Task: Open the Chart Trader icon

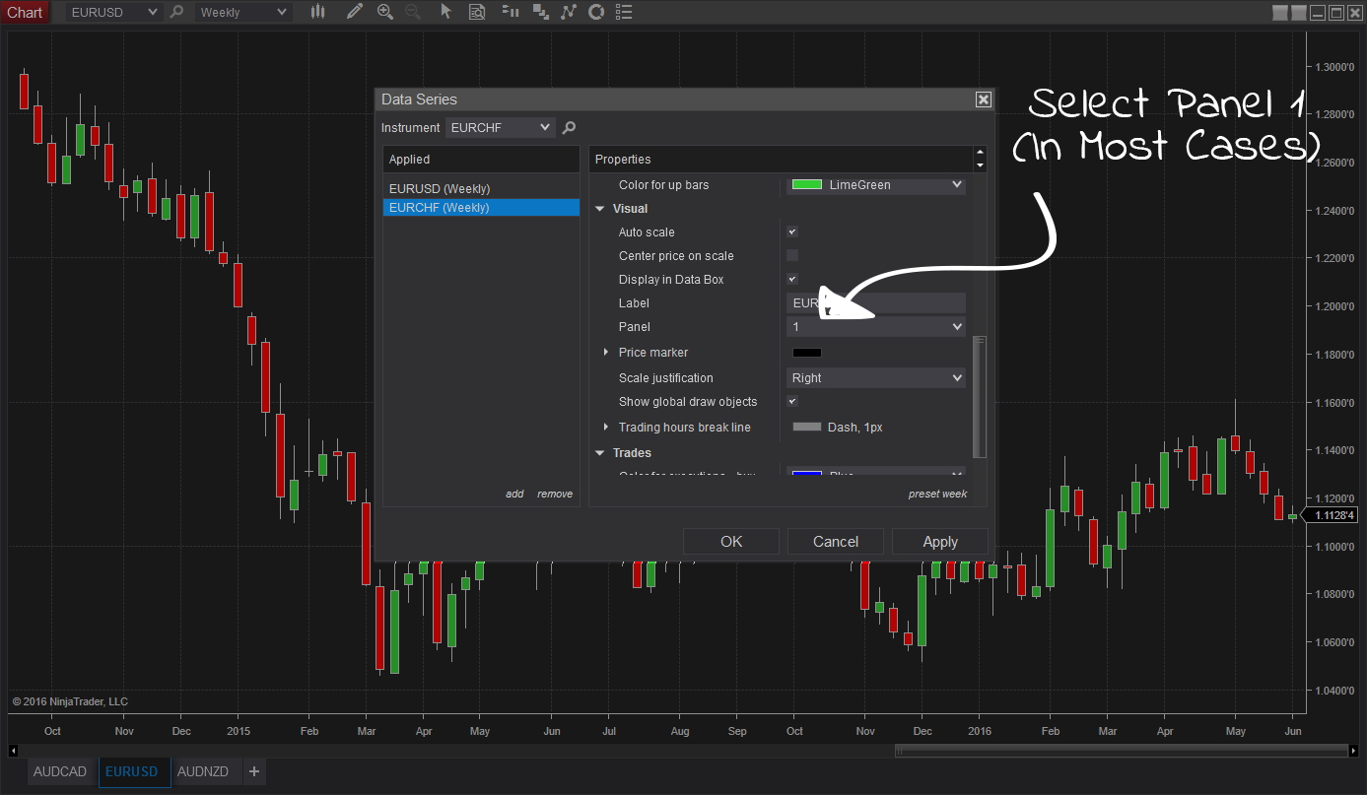Action: 511,12
